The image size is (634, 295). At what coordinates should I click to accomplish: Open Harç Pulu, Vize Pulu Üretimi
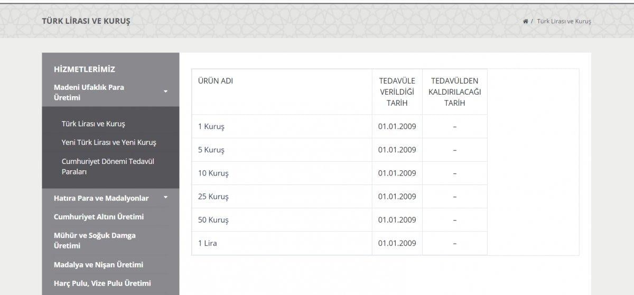click(x=102, y=283)
